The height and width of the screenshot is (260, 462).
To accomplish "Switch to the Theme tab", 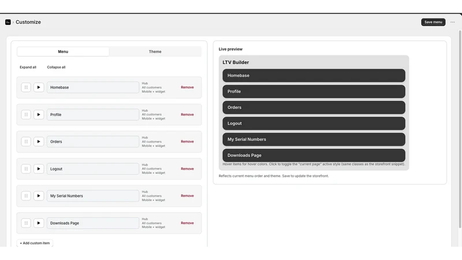I will (155, 51).
